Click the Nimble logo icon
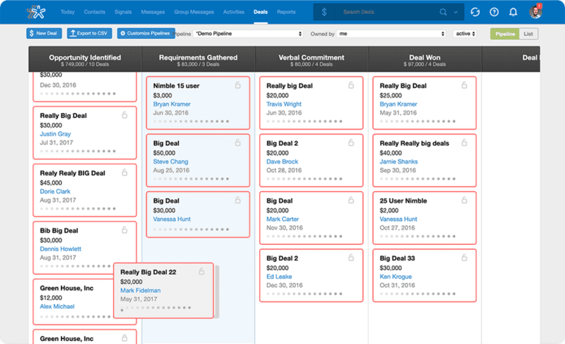Viewport: 565px width, 344px height. pyautogui.click(x=36, y=12)
